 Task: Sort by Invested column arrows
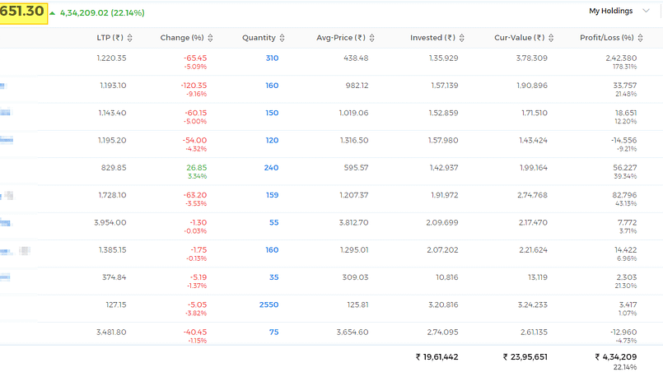coord(462,38)
